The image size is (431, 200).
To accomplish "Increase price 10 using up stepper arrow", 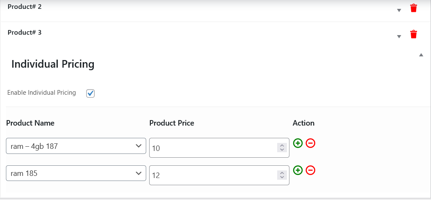I will click(281, 145).
